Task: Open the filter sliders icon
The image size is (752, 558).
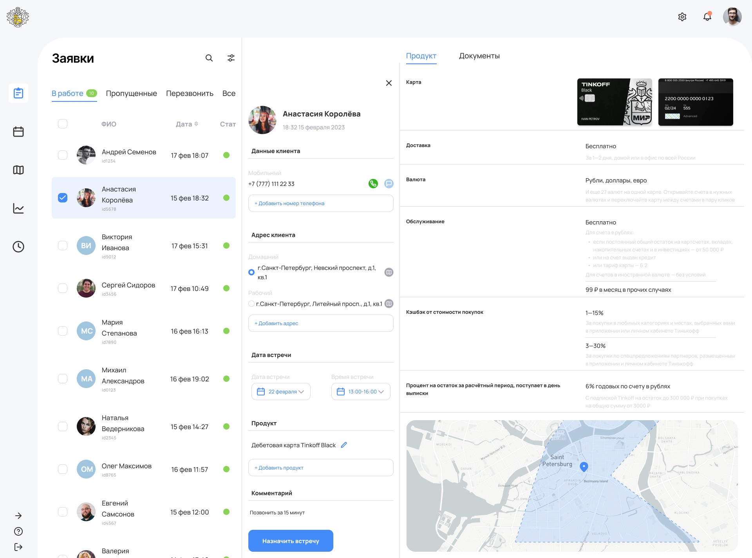Action: [231, 58]
